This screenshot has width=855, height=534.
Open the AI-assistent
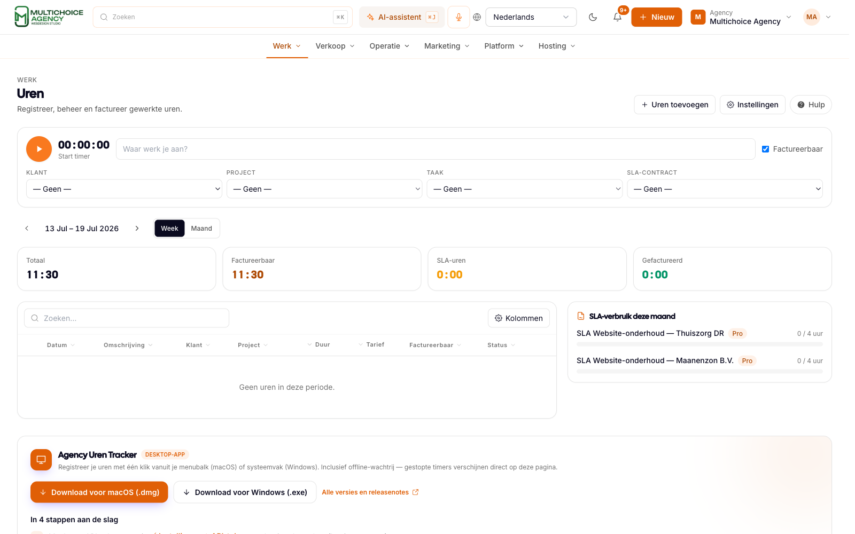tap(402, 17)
